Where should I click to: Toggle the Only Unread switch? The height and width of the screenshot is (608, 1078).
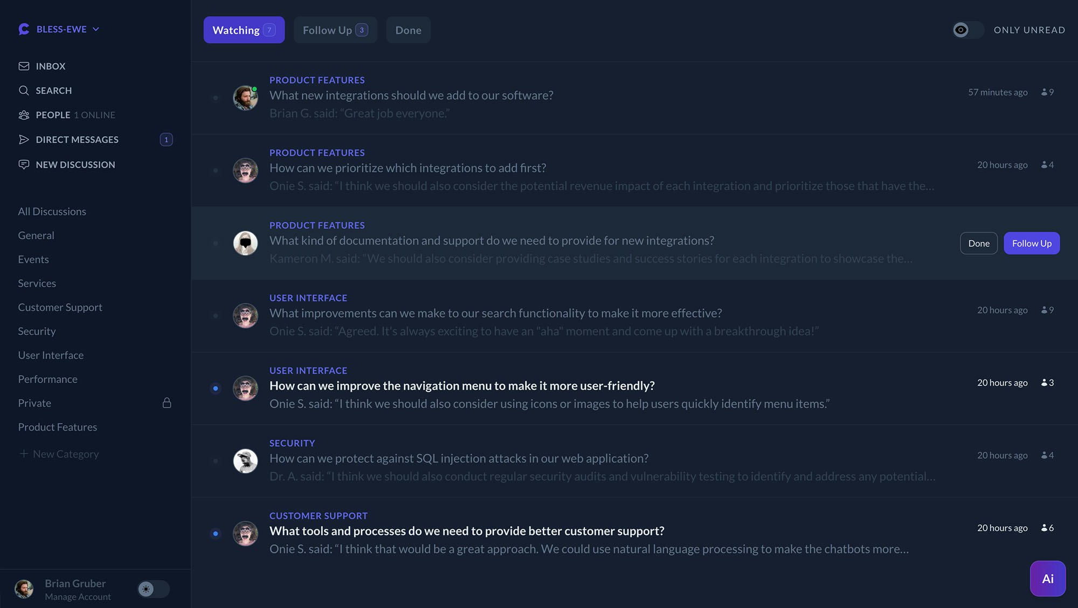[968, 30]
